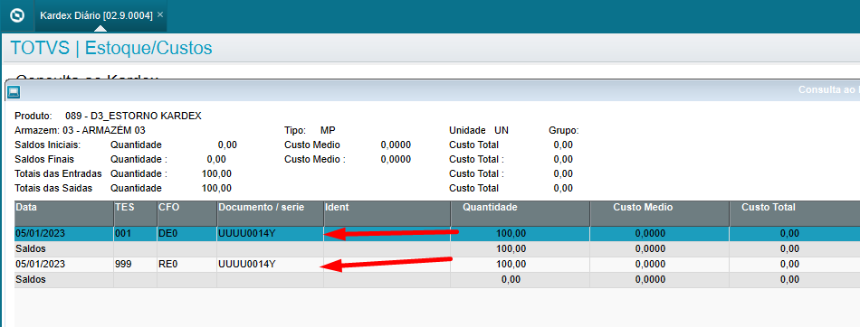Select the first Saldos row label
This screenshot has height=327, width=860.
(x=31, y=249)
